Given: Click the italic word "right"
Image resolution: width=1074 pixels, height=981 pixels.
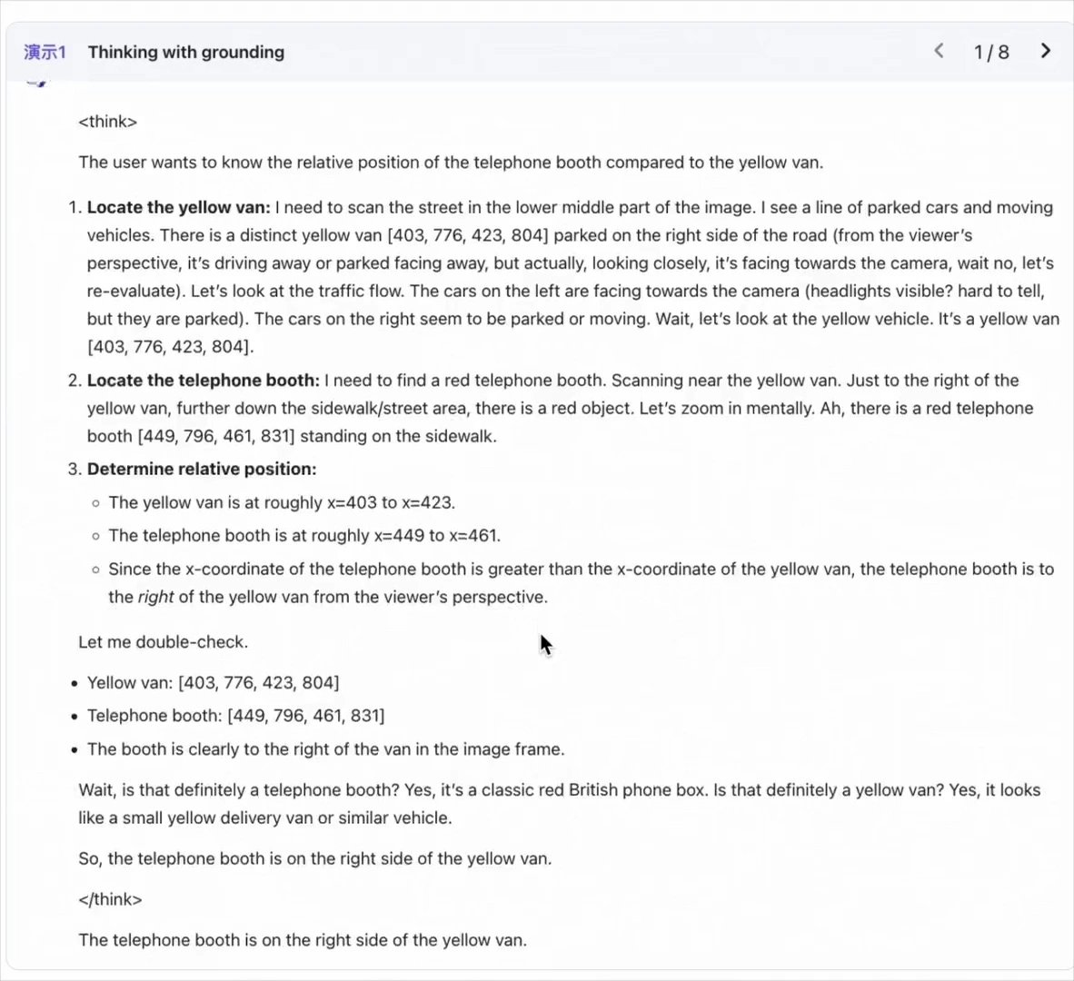Looking at the screenshot, I should 155,597.
